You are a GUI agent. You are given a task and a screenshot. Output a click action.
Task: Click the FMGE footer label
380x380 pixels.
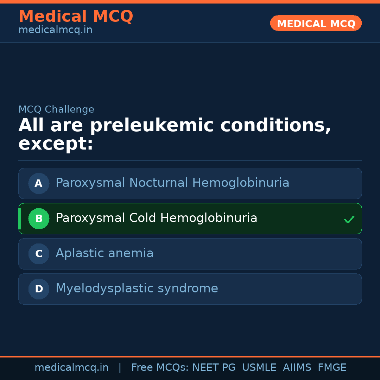[x=332, y=368]
